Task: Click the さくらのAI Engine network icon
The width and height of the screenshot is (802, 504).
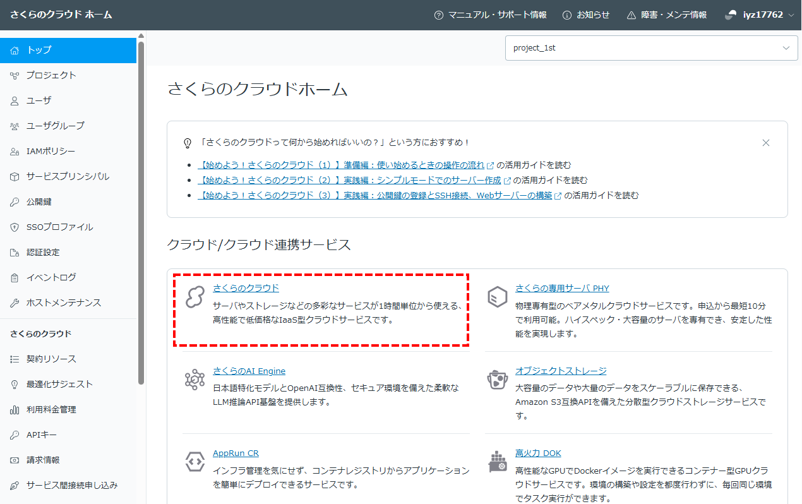Action: tap(195, 379)
